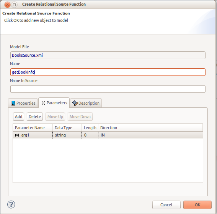Viewport: 217px width, 214px height.
Task: Delete the selected parameter
Action: click(x=35, y=117)
